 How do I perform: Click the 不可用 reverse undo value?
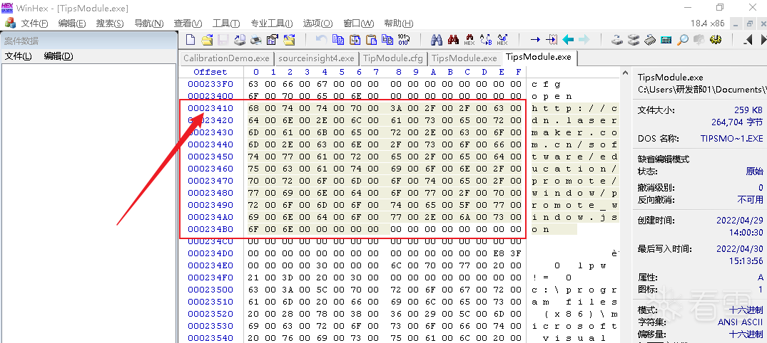click(x=751, y=199)
